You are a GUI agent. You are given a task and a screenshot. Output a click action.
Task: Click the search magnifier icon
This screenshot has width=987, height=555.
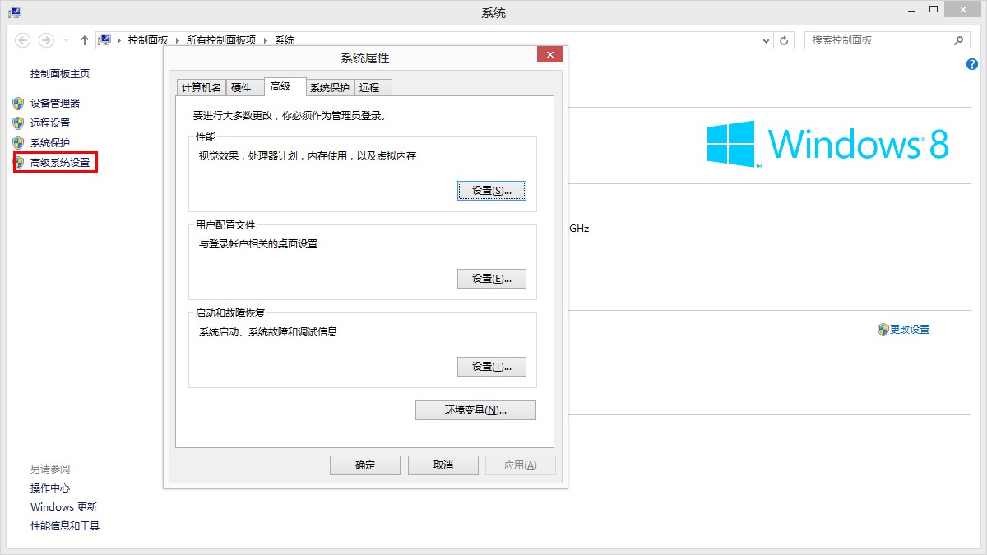point(958,40)
